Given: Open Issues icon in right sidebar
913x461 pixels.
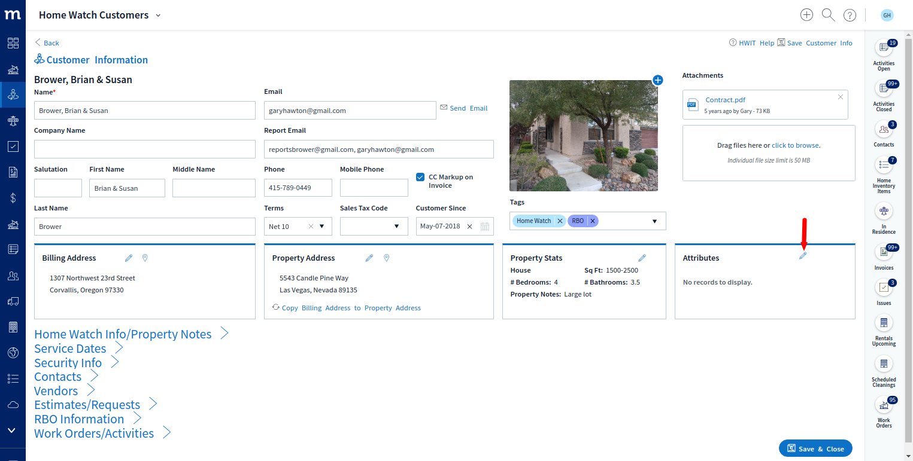Looking at the screenshot, I should click(884, 287).
